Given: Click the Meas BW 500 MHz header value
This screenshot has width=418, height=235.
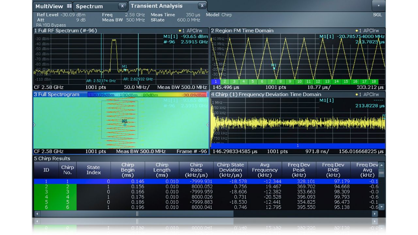Looking at the screenshot, I should [123, 20].
